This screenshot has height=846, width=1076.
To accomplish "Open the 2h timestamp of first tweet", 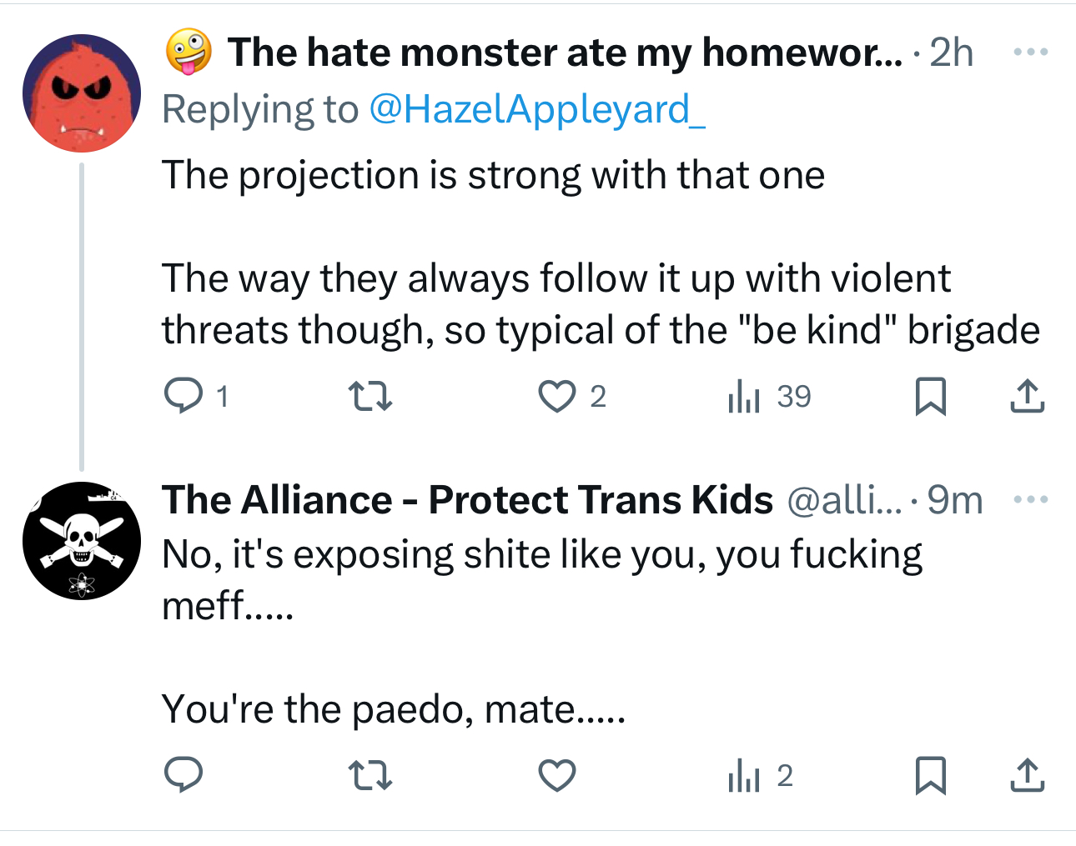I will [x=951, y=53].
